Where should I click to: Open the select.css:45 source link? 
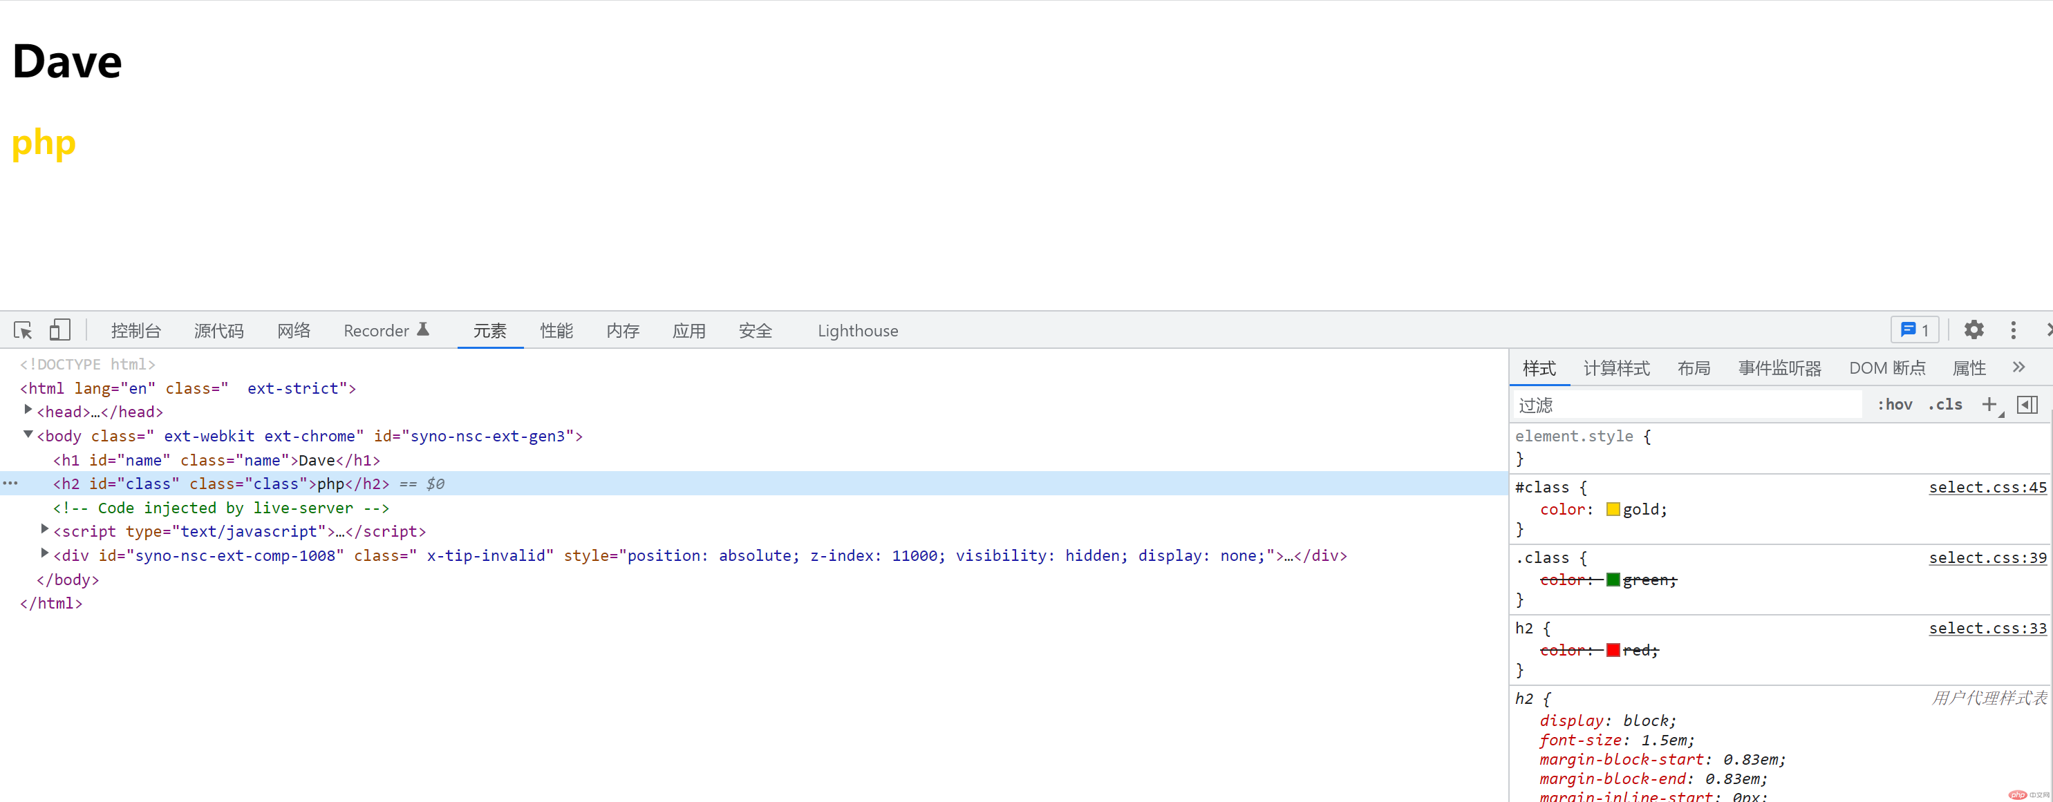pos(1987,488)
